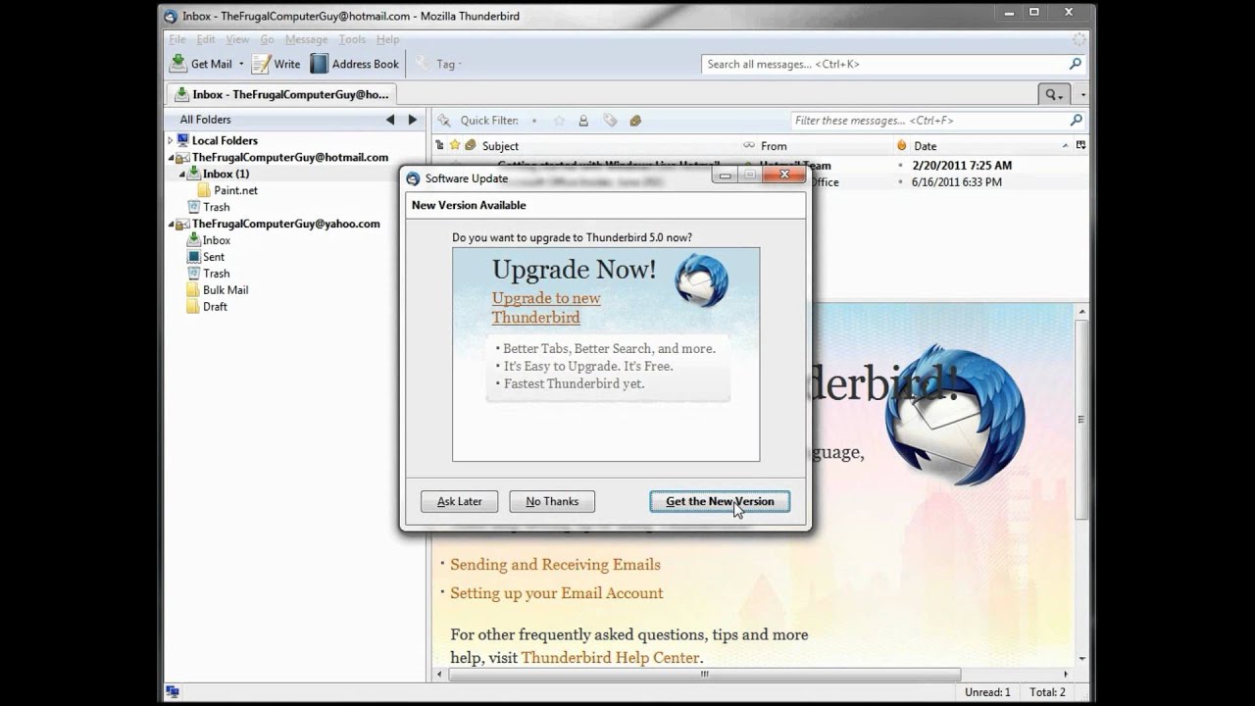Open the Help menu
The image size is (1255, 706).
387,39
